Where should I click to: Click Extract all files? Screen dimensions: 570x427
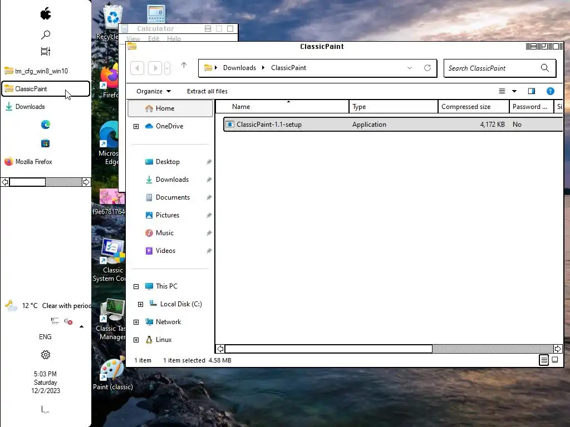click(207, 92)
